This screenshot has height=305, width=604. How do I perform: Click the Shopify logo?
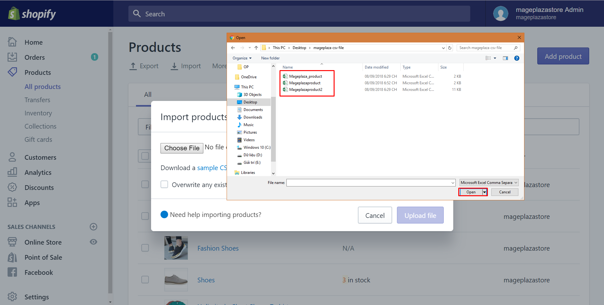pos(32,14)
